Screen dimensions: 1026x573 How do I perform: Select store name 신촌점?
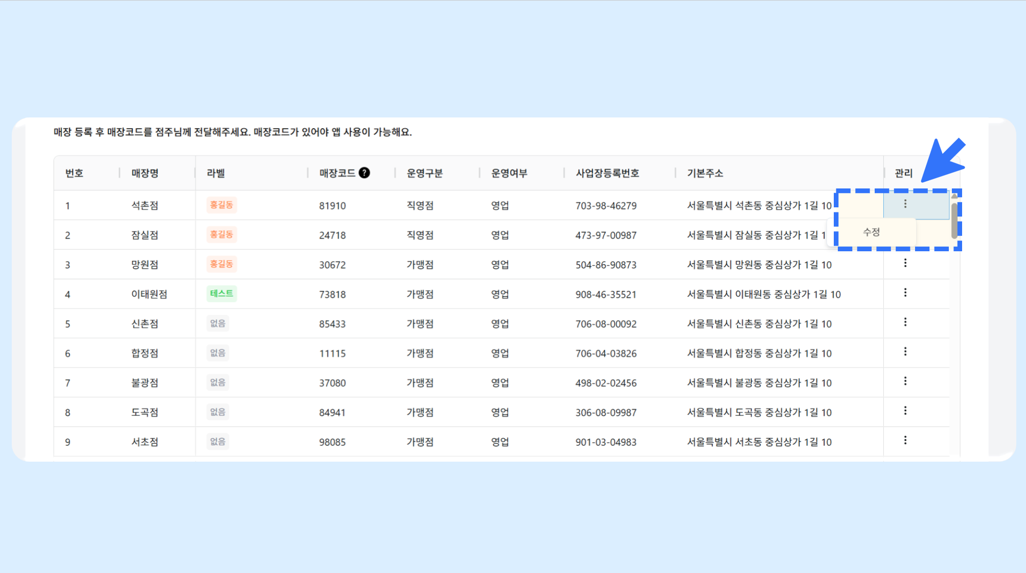pyautogui.click(x=145, y=324)
